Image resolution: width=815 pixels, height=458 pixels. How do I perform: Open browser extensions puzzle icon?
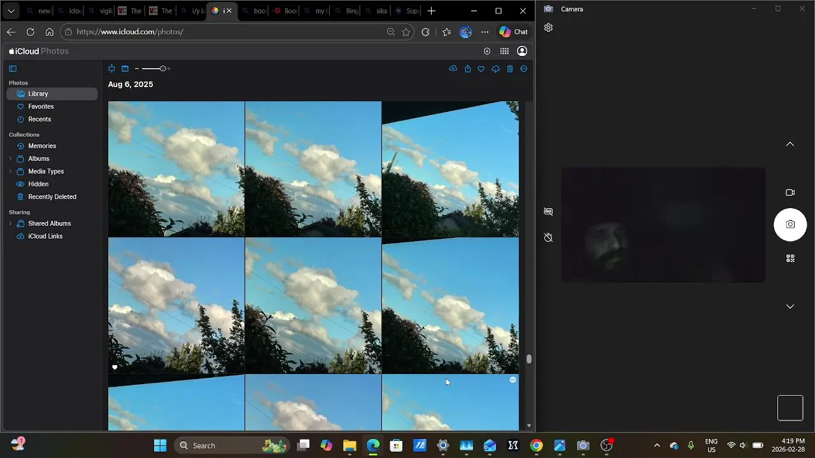pos(425,32)
